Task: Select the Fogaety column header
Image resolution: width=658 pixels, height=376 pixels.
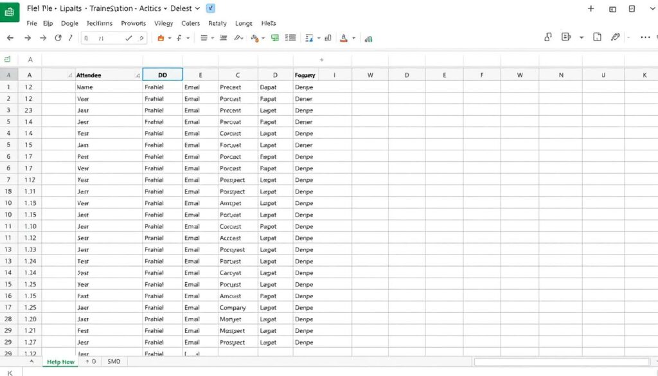Action: coord(305,75)
